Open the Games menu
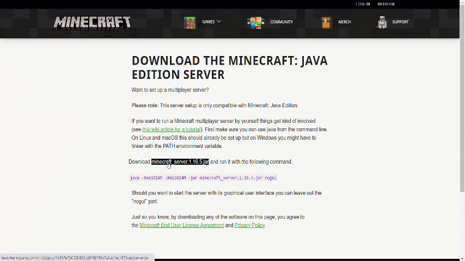 tap(209, 22)
